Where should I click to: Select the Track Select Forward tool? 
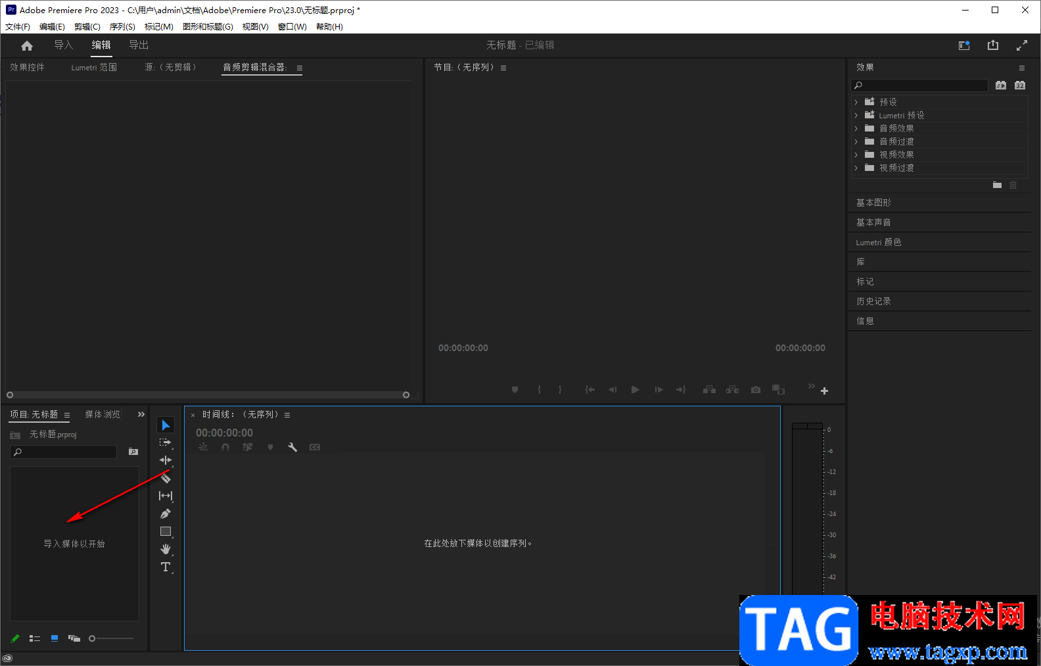click(x=166, y=442)
